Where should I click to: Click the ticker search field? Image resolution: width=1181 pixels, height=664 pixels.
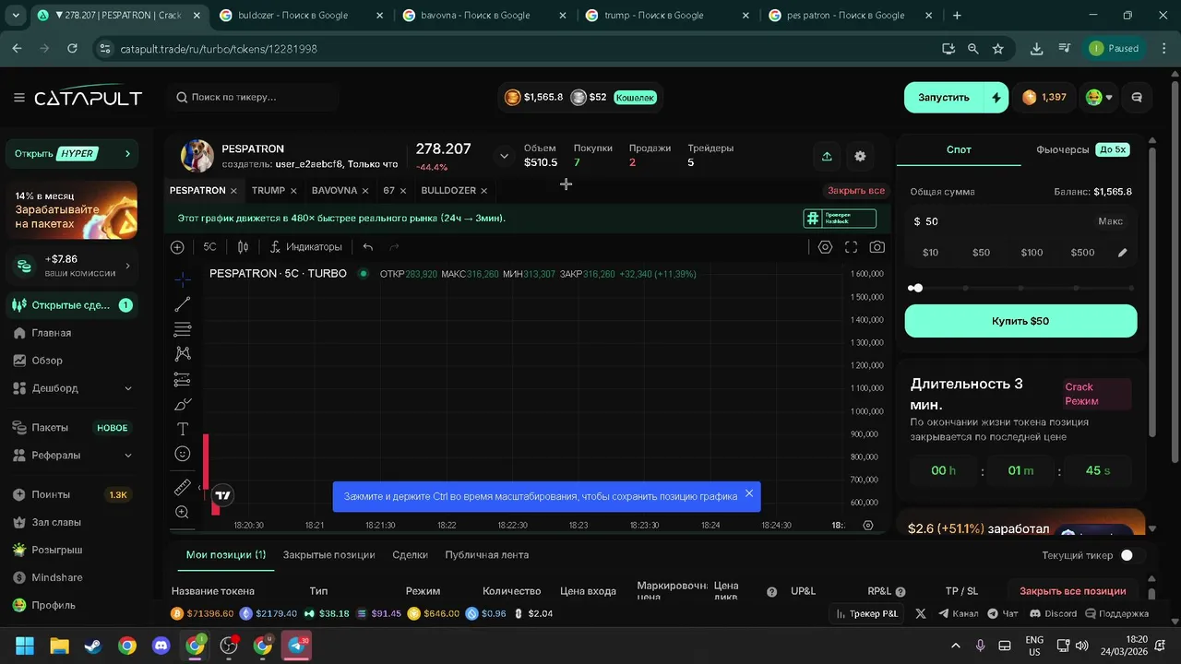click(x=253, y=97)
